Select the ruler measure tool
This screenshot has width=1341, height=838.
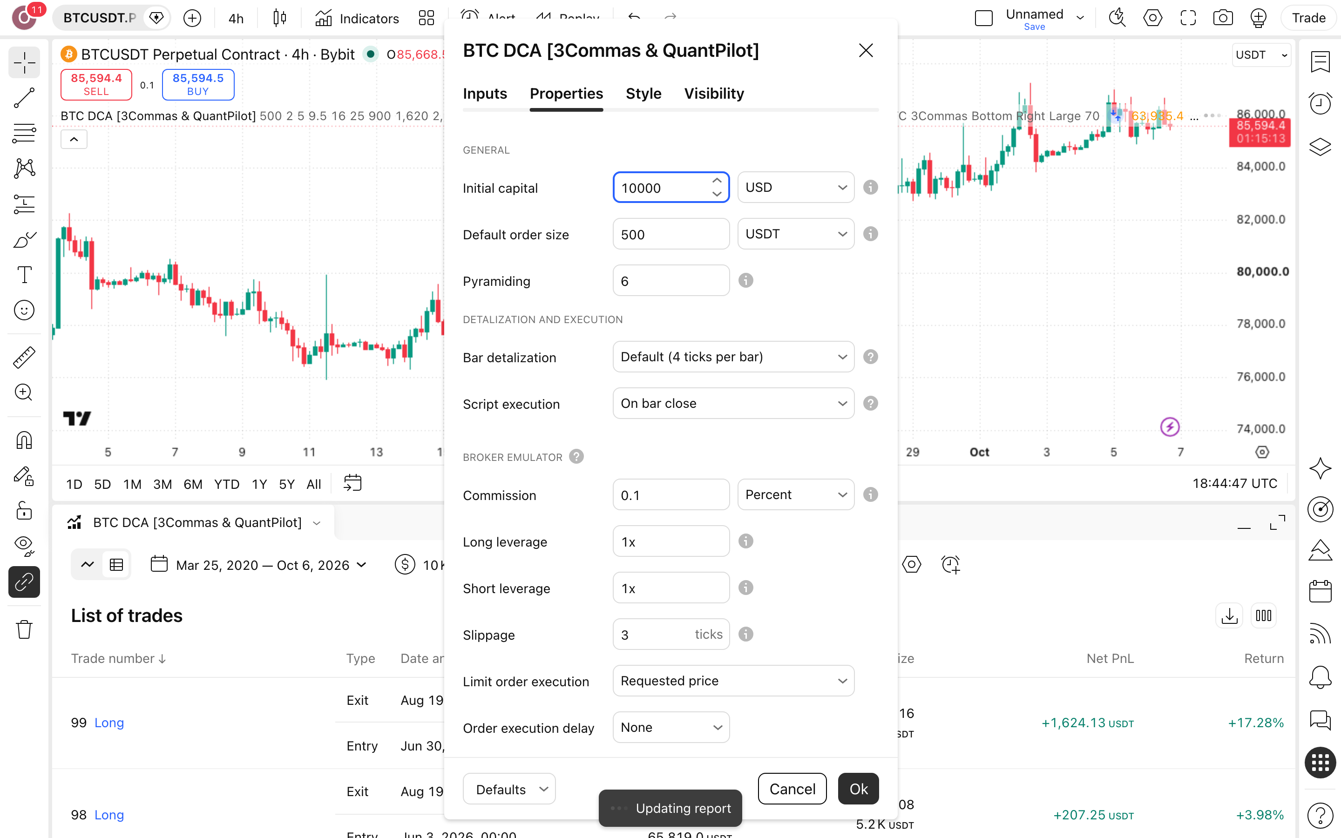(x=24, y=358)
